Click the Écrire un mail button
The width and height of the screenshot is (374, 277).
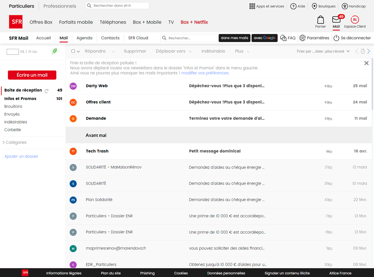[32, 75]
